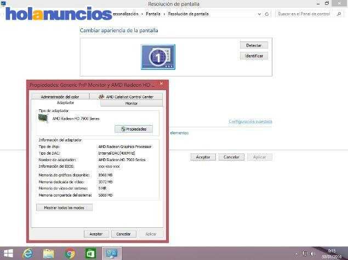Select the Adaptador tab
348x260 pixels.
pyautogui.click(x=65, y=103)
